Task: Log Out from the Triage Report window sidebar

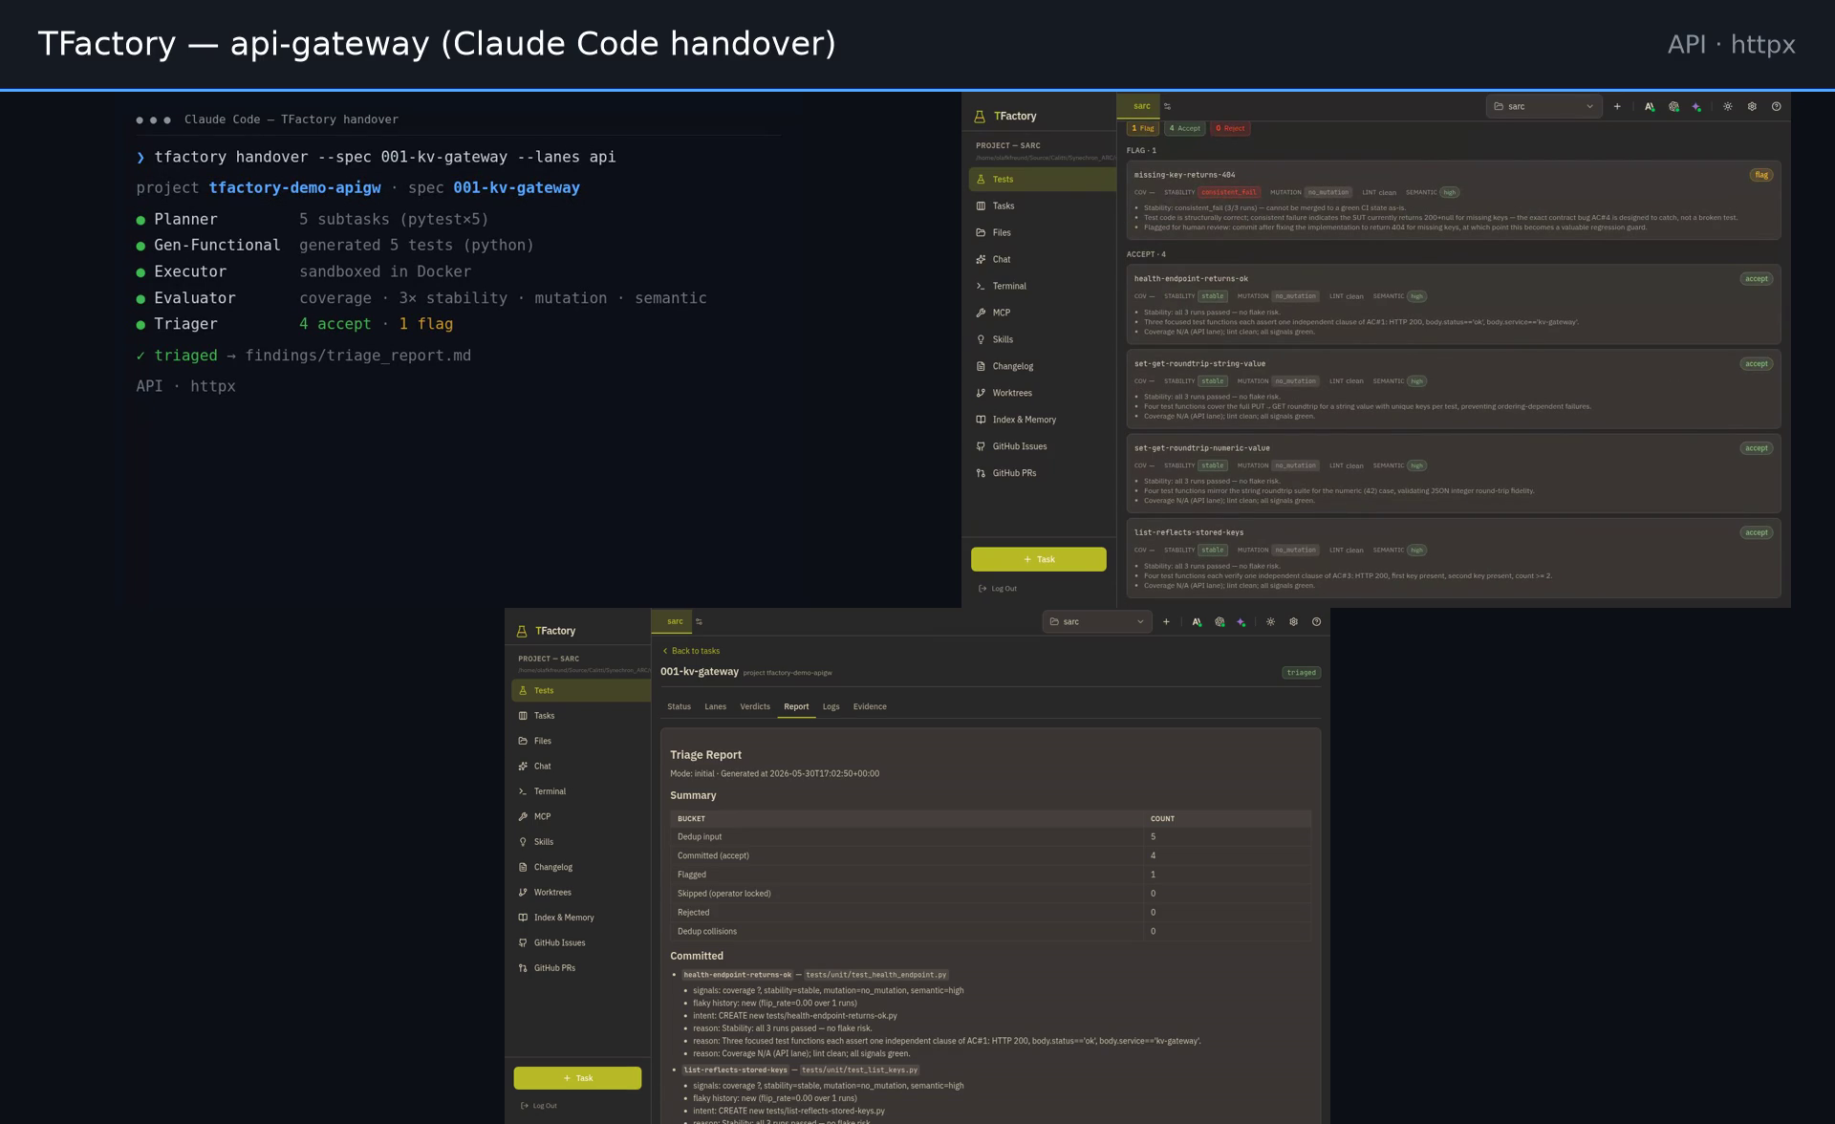Action: pos(540,1106)
